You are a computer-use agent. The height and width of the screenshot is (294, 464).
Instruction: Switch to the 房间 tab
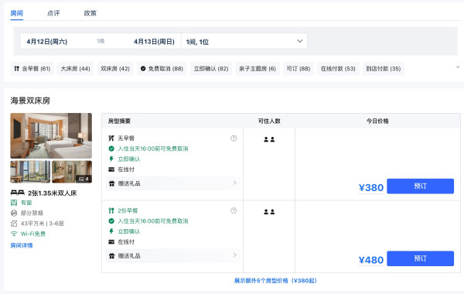click(16, 13)
